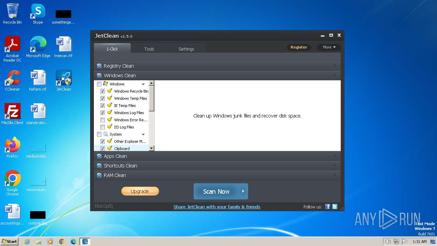This screenshot has height=246, width=437.
Task: Show the taskbar clock at 1:31 AM
Action: pos(420,242)
